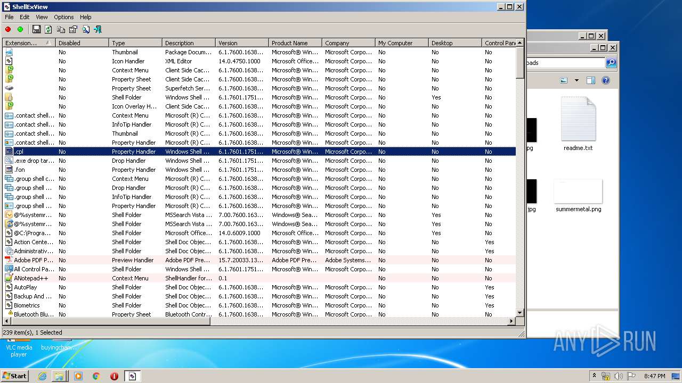
Task: Click the Opera taskbar icon
Action: [x=114, y=376]
